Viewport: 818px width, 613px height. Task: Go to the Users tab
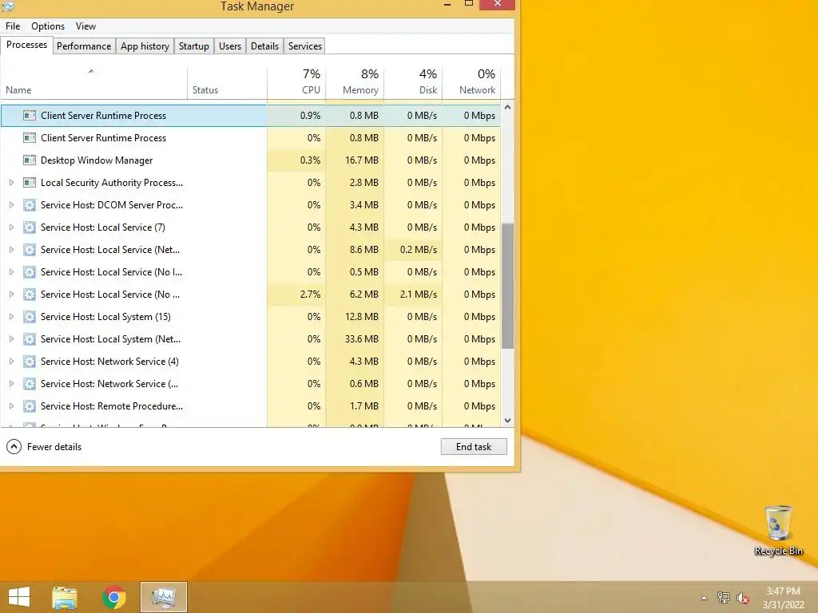229,45
